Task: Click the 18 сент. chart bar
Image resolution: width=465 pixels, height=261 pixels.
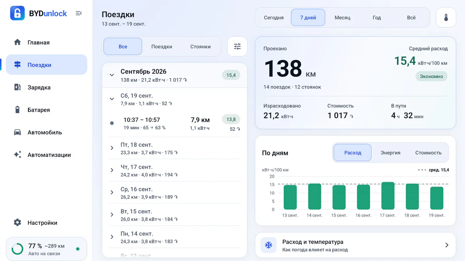Action: coord(412,196)
